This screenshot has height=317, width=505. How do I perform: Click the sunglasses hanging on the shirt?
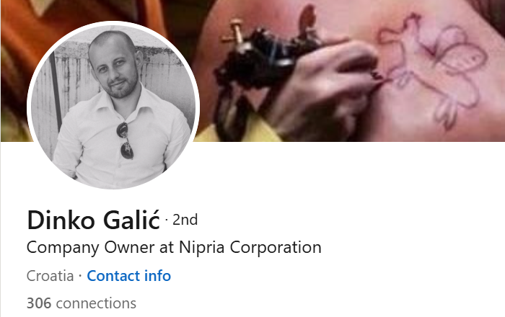(x=126, y=140)
